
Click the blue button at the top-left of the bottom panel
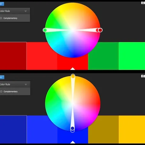[x=2, y=77]
